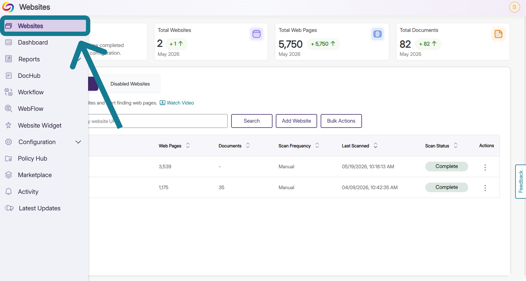This screenshot has width=526, height=281.
Task: Sort by Scan Status column
Action: click(456, 145)
